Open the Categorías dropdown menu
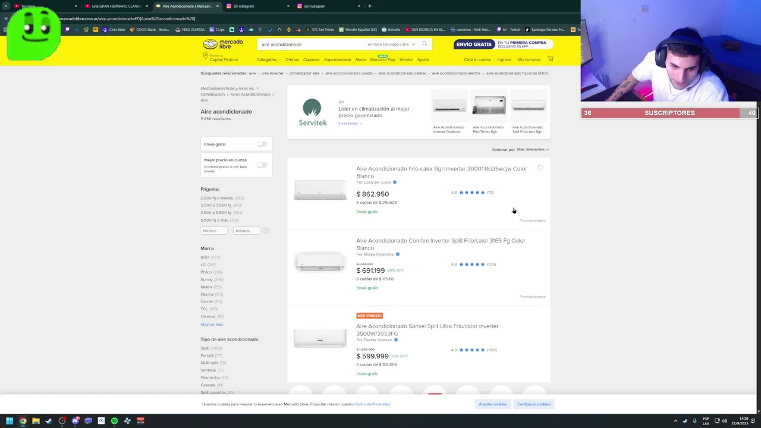This screenshot has height=428, width=761. click(x=268, y=59)
